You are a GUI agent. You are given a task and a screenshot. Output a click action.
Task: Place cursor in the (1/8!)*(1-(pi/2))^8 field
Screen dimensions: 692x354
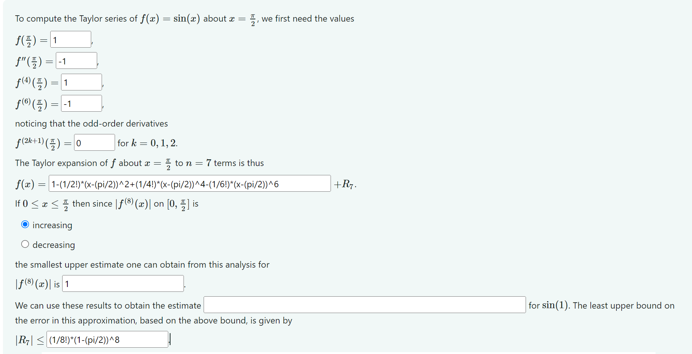click(107, 339)
